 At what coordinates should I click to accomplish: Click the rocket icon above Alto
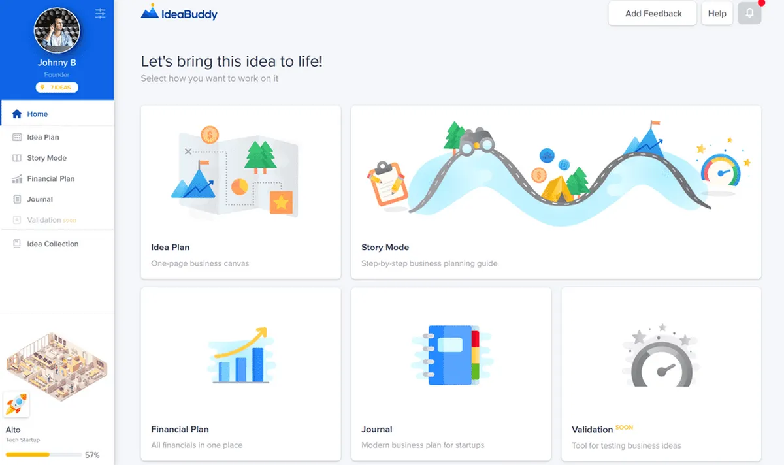(x=16, y=405)
